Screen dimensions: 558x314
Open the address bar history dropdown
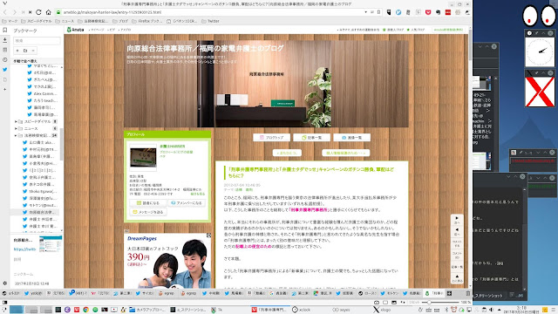tap(365, 12)
